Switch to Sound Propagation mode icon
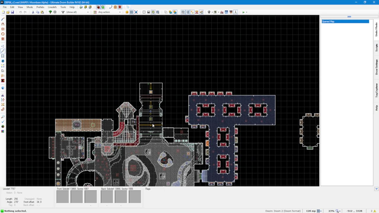This screenshot has width=379, height=213. click(3, 75)
